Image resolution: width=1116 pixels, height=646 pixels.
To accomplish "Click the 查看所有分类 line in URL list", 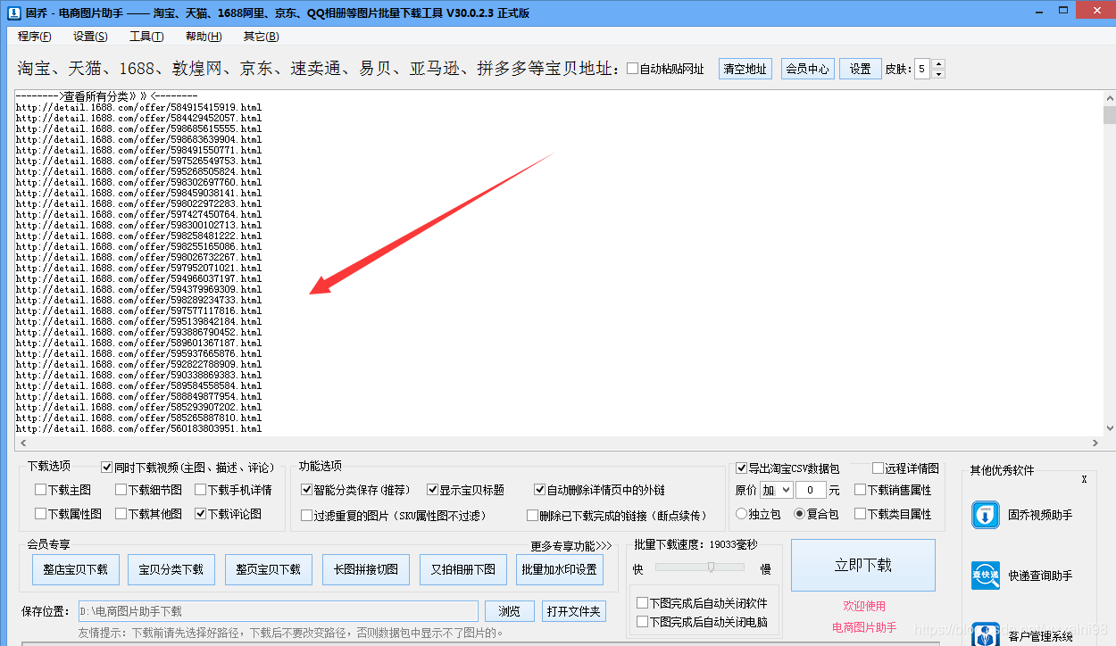I will pyautogui.click(x=106, y=95).
